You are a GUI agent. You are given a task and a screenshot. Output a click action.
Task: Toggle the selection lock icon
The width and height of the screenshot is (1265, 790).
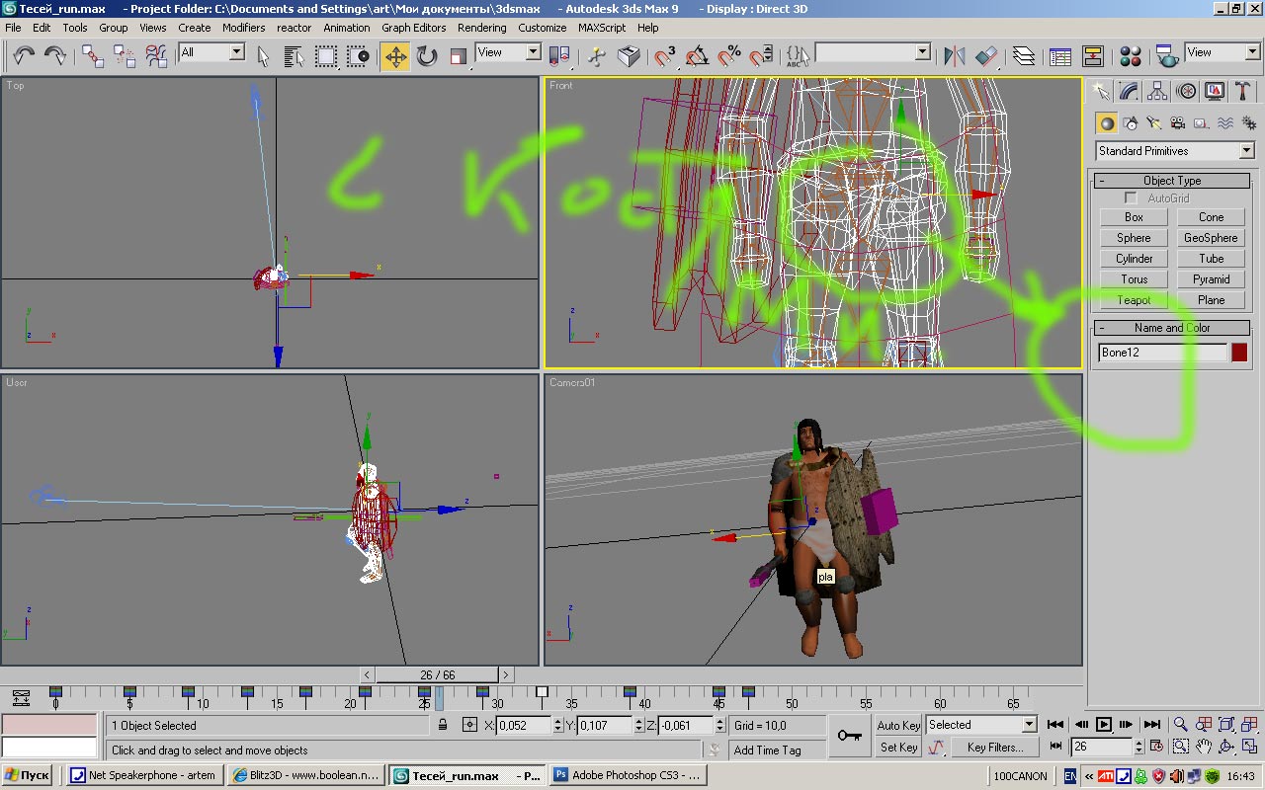[443, 725]
